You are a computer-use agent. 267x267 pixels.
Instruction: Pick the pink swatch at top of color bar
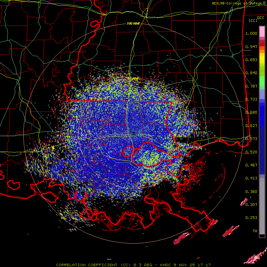click(x=262, y=32)
